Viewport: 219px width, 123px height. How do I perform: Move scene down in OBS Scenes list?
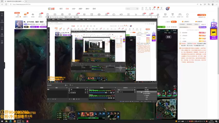click(x=55, y=99)
